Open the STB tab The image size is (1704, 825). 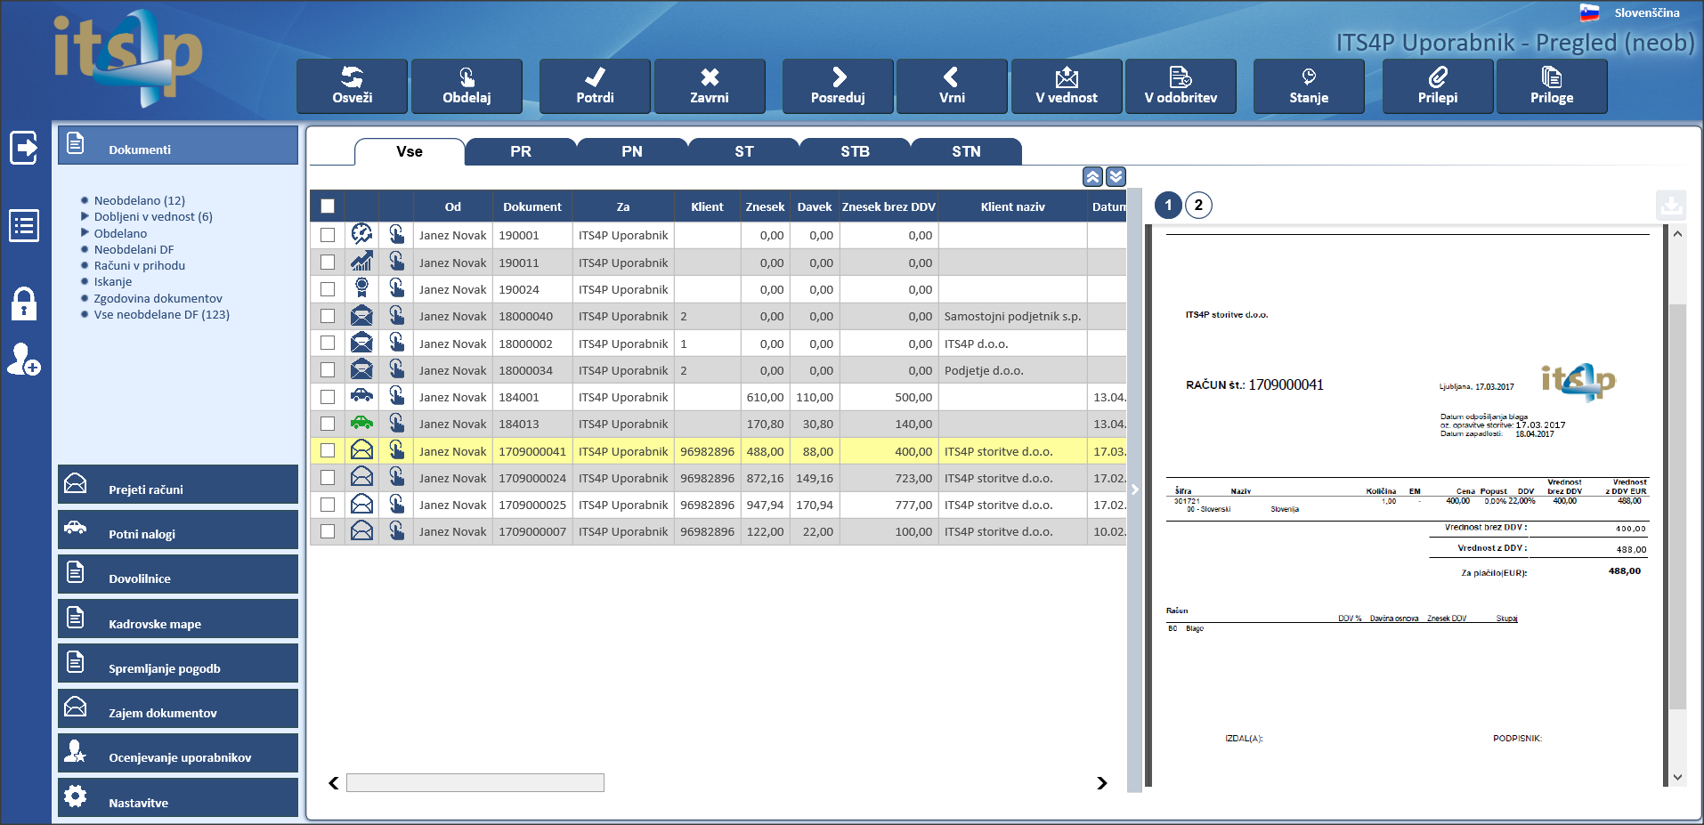(855, 152)
